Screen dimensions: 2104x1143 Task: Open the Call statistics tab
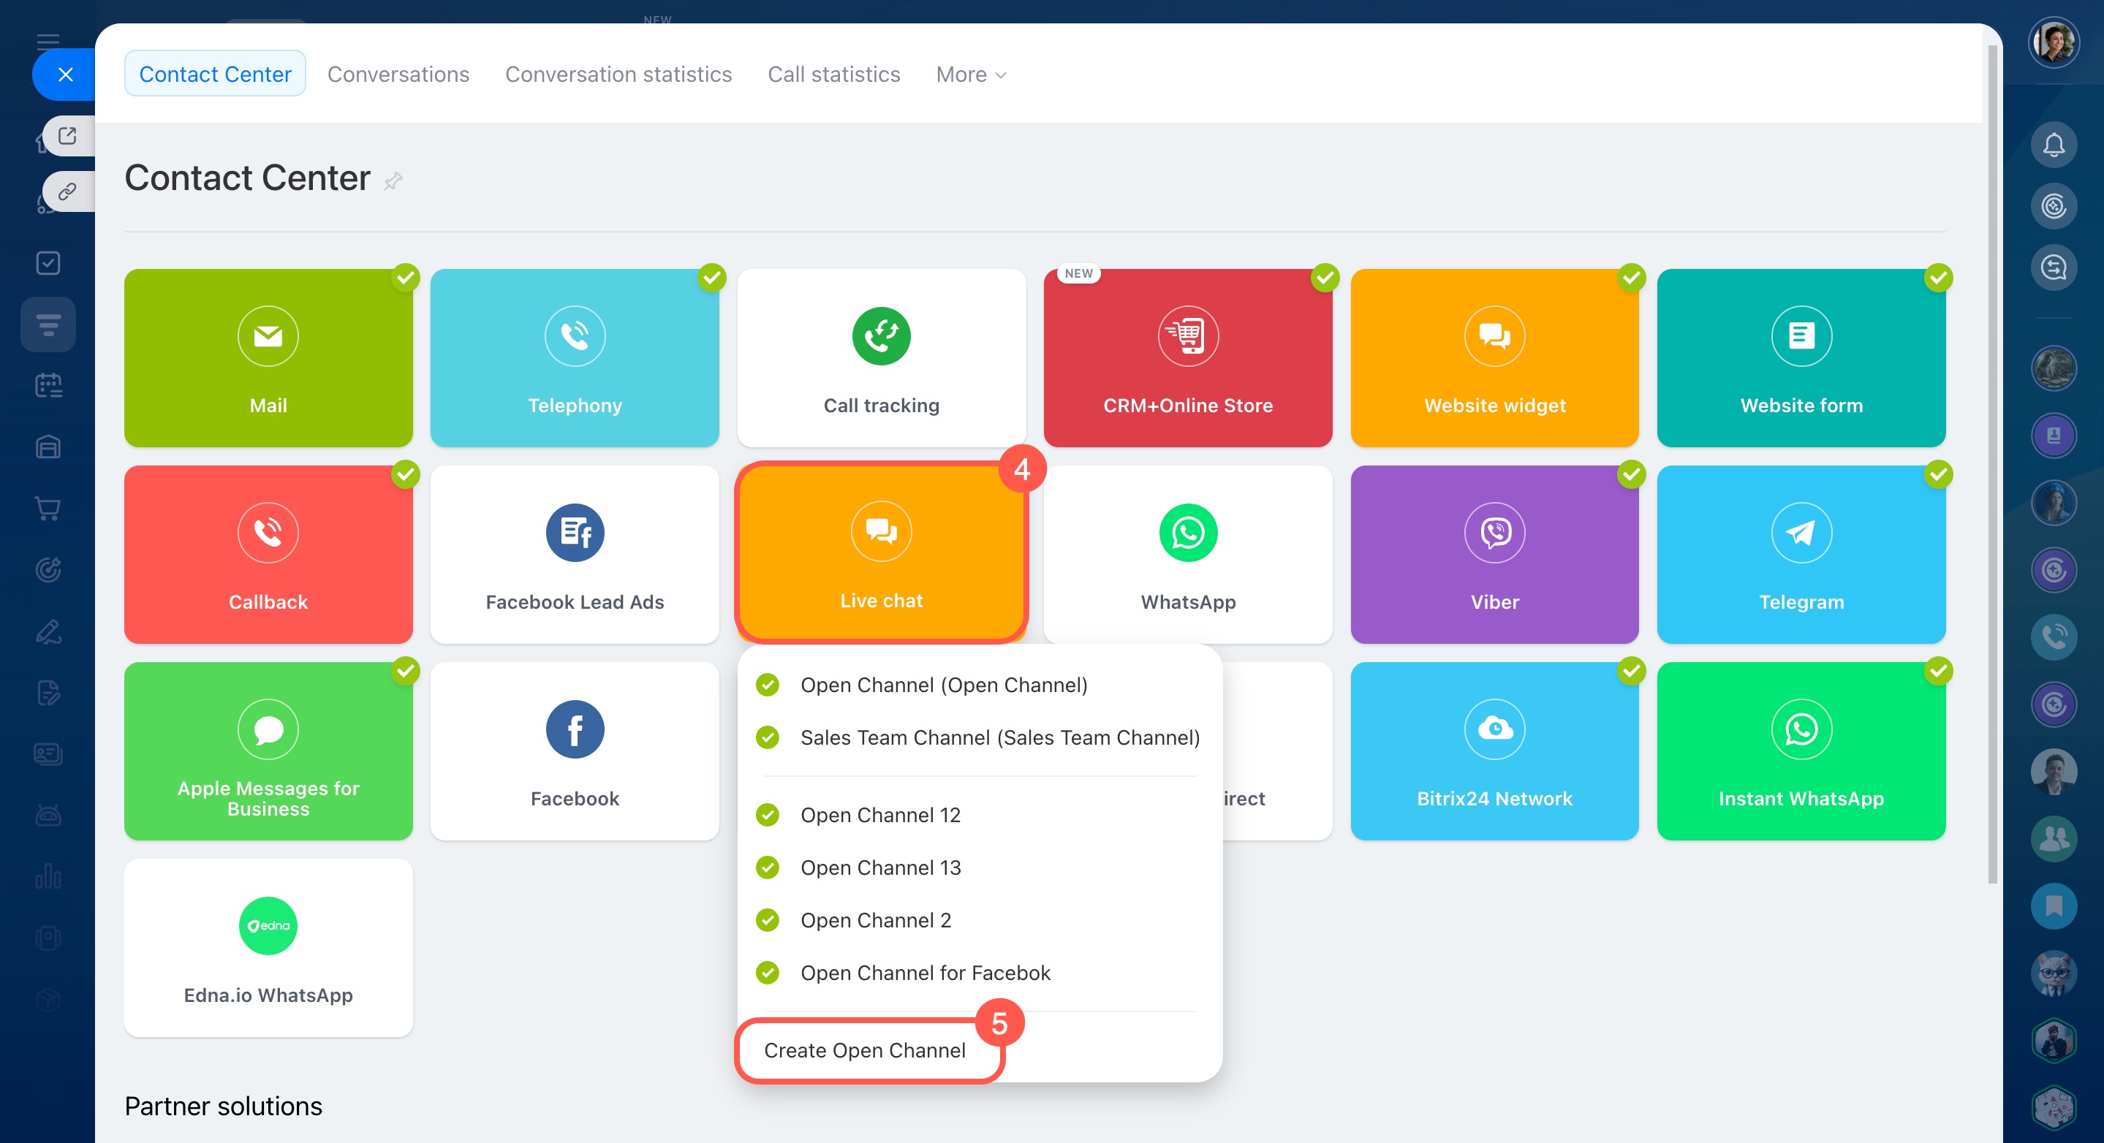click(x=834, y=74)
